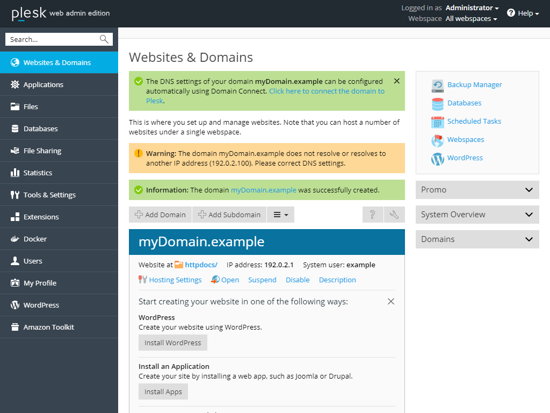Image resolution: width=550 pixels, height=413 pixels.
Task: Switch to the Websites & Domains section
Action: [16, 62]
